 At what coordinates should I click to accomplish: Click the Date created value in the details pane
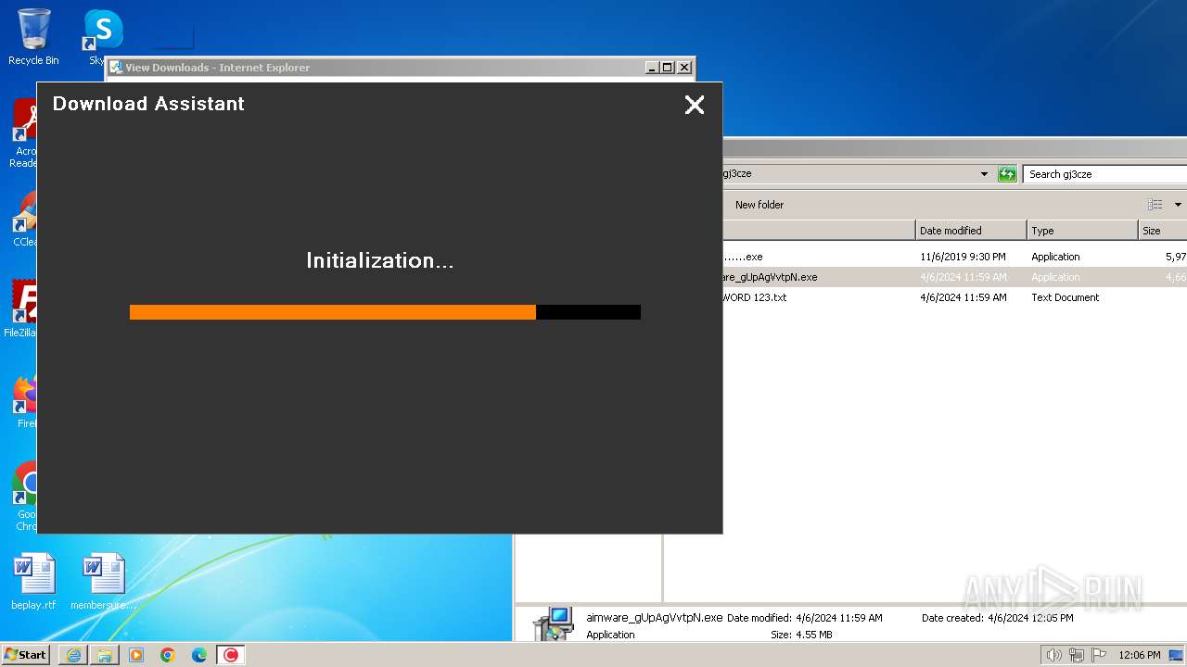click(1030, 618)
